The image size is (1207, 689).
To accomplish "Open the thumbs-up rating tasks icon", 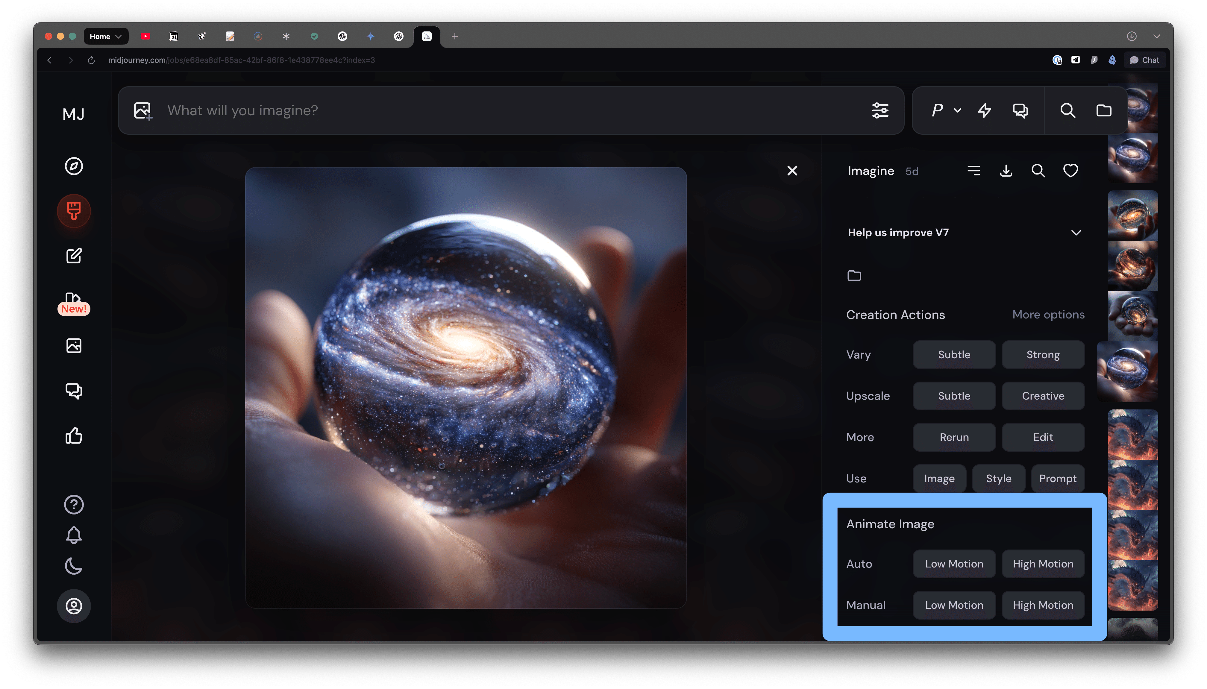I will click(x=74, y=435).
